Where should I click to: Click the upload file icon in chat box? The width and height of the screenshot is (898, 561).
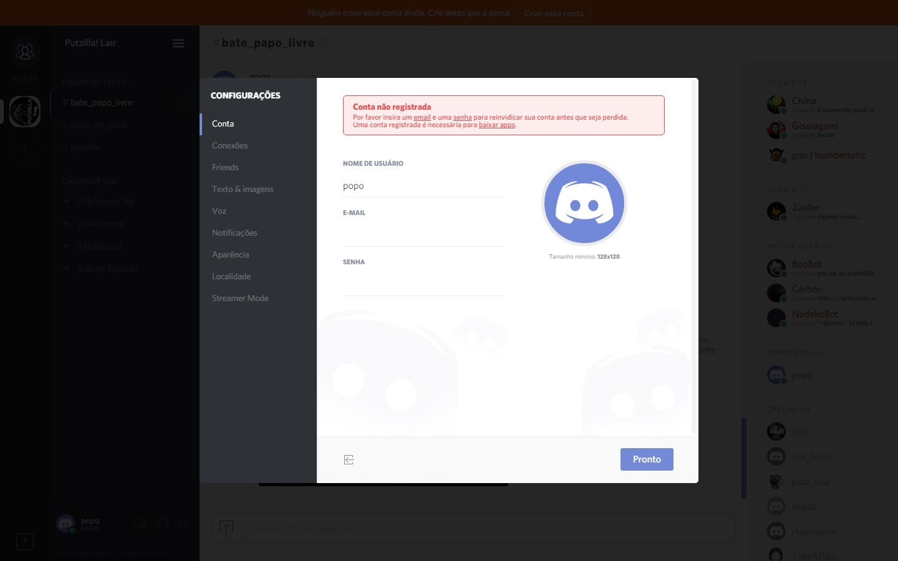pyautogui.click(x=226, y=528)
